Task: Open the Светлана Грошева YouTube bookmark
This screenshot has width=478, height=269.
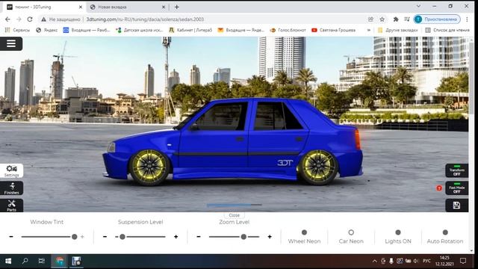Action: [334, 30]
